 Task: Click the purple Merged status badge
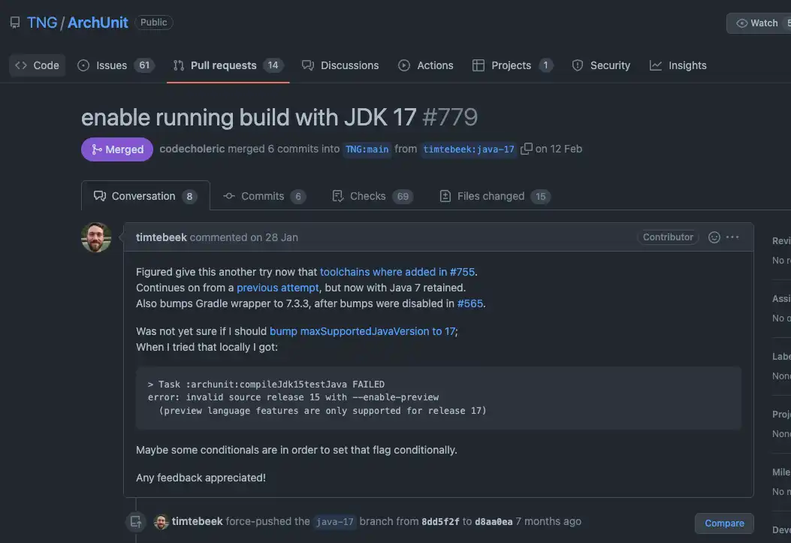click(117, 149)
